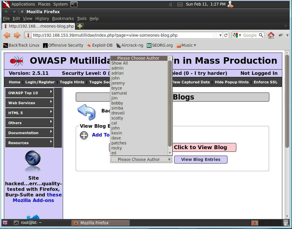
Task: Open the Bookmarks menu
Action: coord(63,18)
